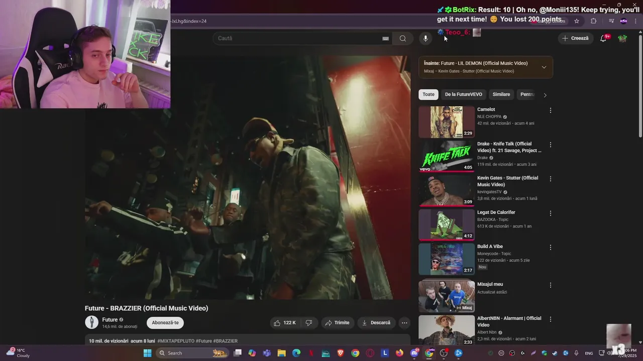Expand the playlist panel chevron
The image size is (643, 361).
(544, 67)
